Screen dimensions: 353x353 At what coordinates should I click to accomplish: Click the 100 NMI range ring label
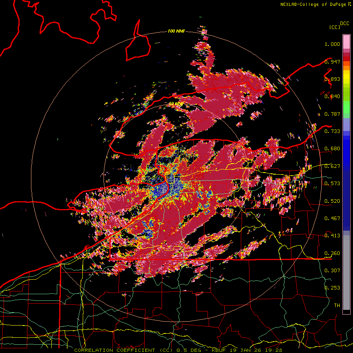pos(176,31)
